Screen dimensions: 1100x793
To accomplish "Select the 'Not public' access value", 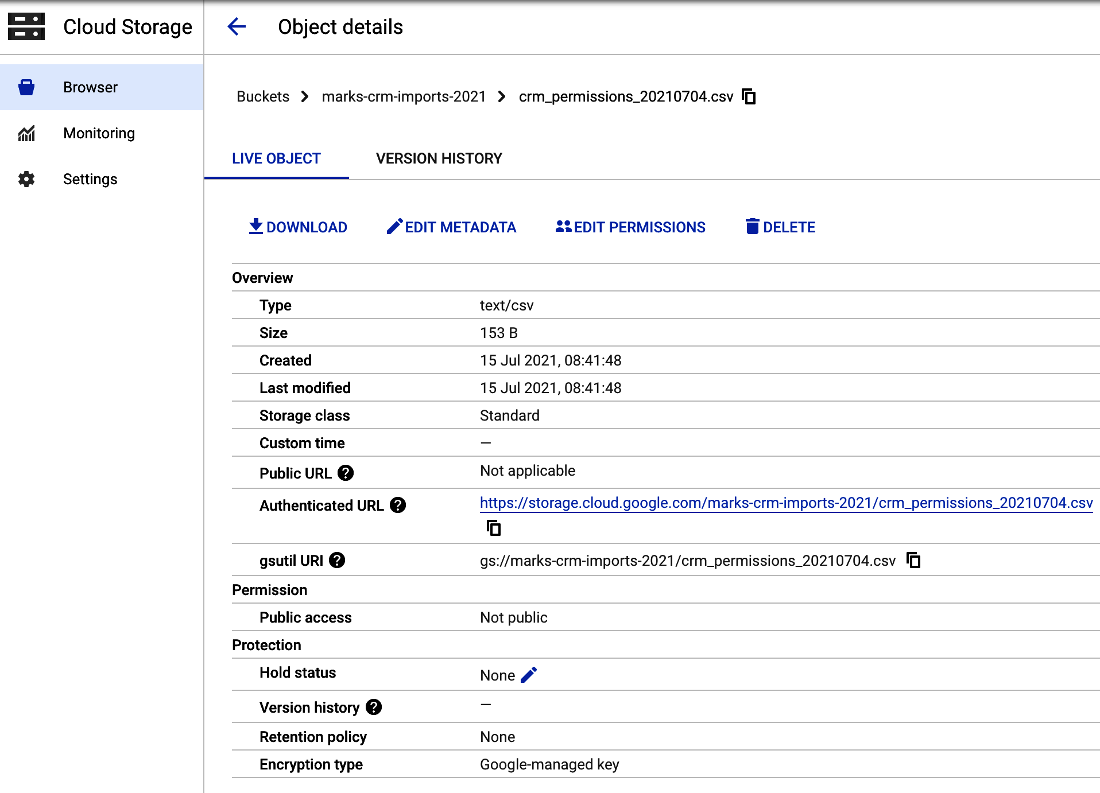I will [x=514, y=617].
